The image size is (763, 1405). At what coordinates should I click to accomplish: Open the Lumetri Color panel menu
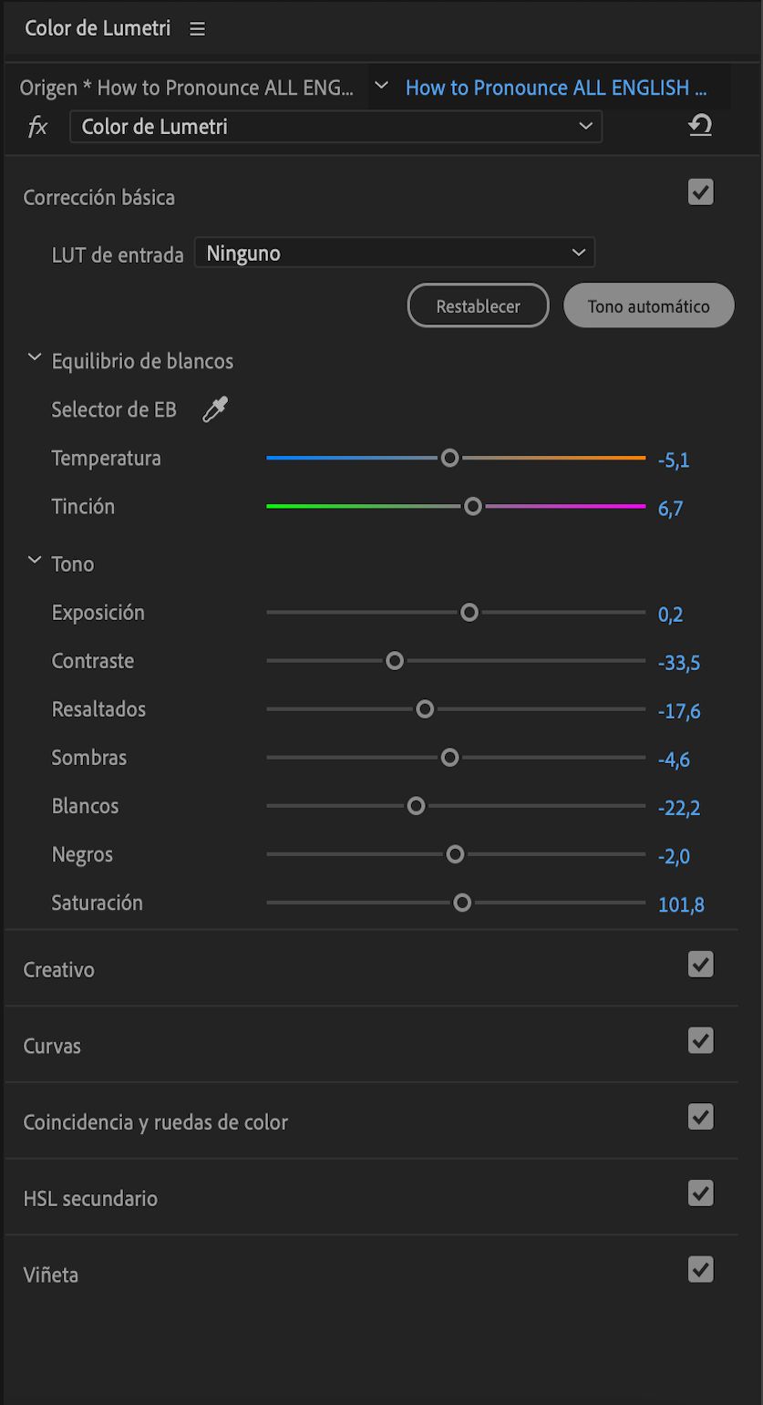coord(197,28)
